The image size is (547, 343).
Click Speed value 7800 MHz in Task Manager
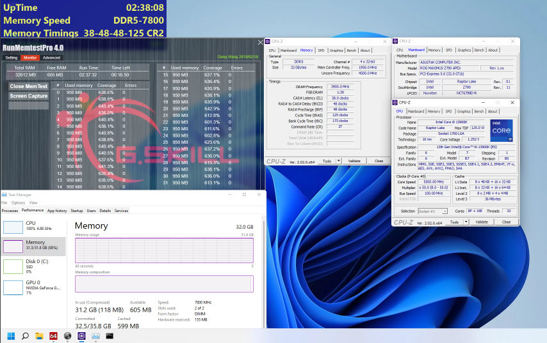203,302
